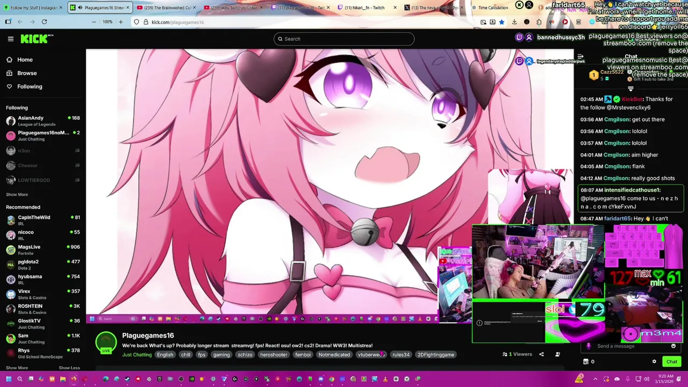Open the Kick hamburger sidebar menu
The height and width of the screenshot is (387, 688).
pyautogui.click(x=10, y=39)
